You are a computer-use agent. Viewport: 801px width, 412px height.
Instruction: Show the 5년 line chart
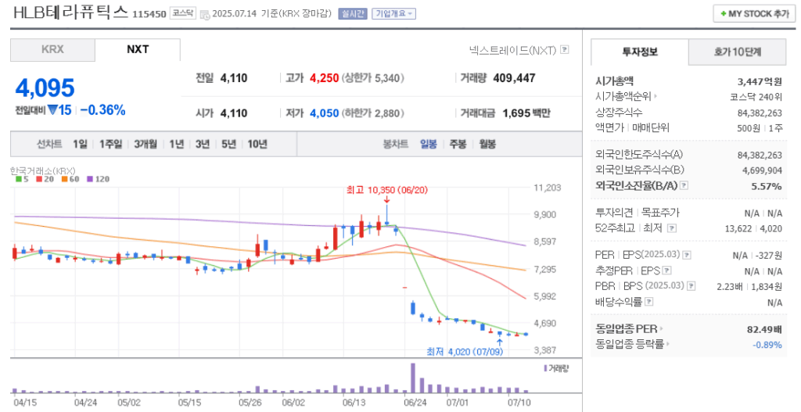tap(228, 144)
